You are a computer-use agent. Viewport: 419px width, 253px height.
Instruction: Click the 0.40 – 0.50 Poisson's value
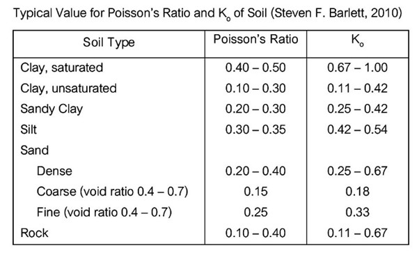(255, 68)
